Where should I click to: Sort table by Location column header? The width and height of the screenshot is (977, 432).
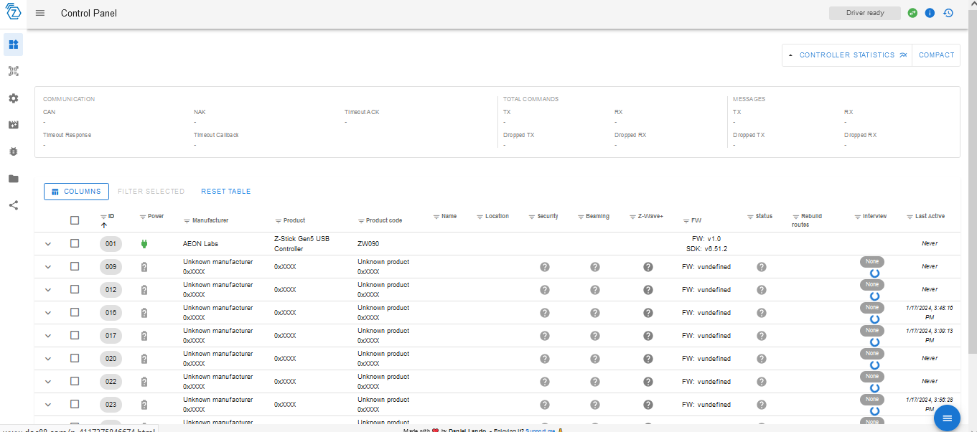(497, 216)
